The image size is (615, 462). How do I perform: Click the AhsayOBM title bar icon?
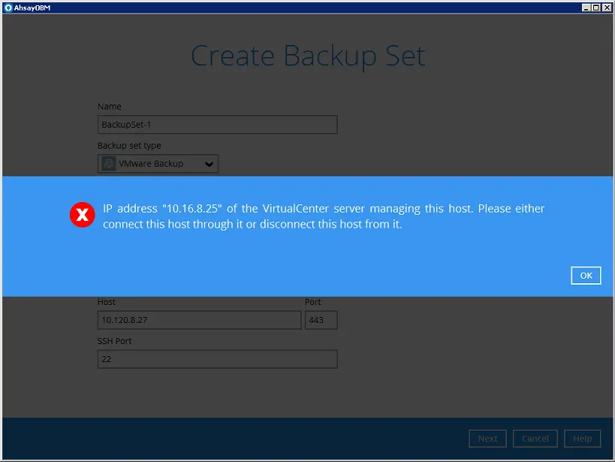click(8, 7)
